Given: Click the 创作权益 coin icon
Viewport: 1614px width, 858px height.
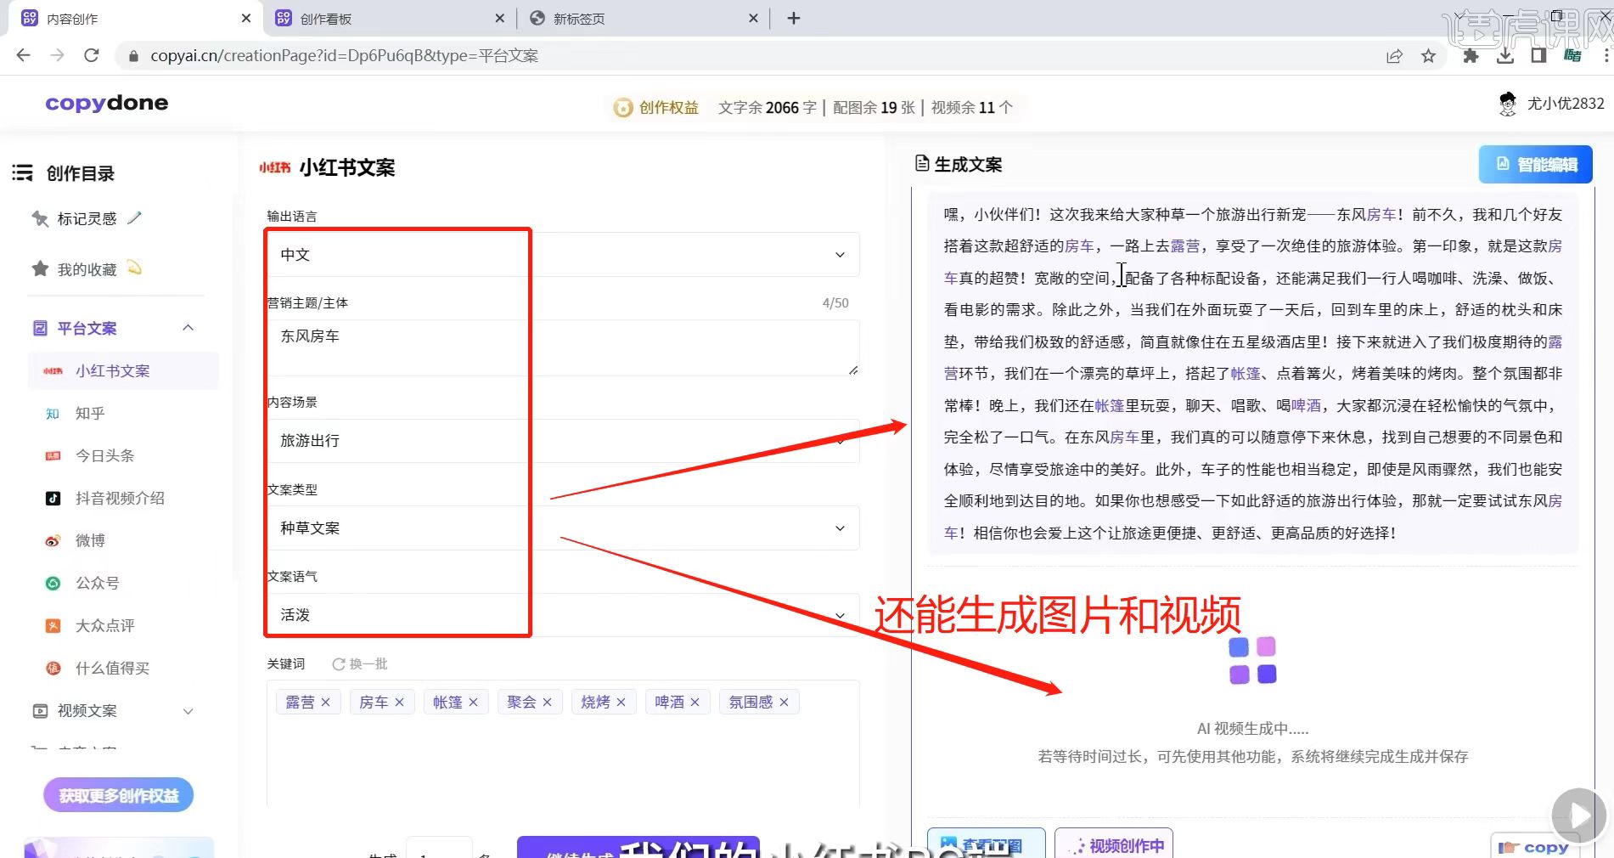Looking at the screenshot, I should tap(623, 108).
